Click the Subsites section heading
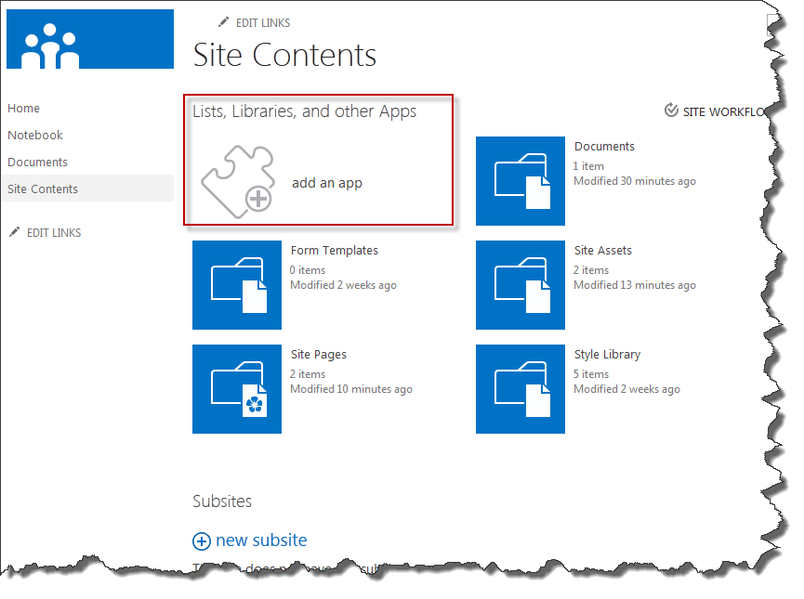Image resolution: width=804 pixels, height=599 pixels. point(222,501)
